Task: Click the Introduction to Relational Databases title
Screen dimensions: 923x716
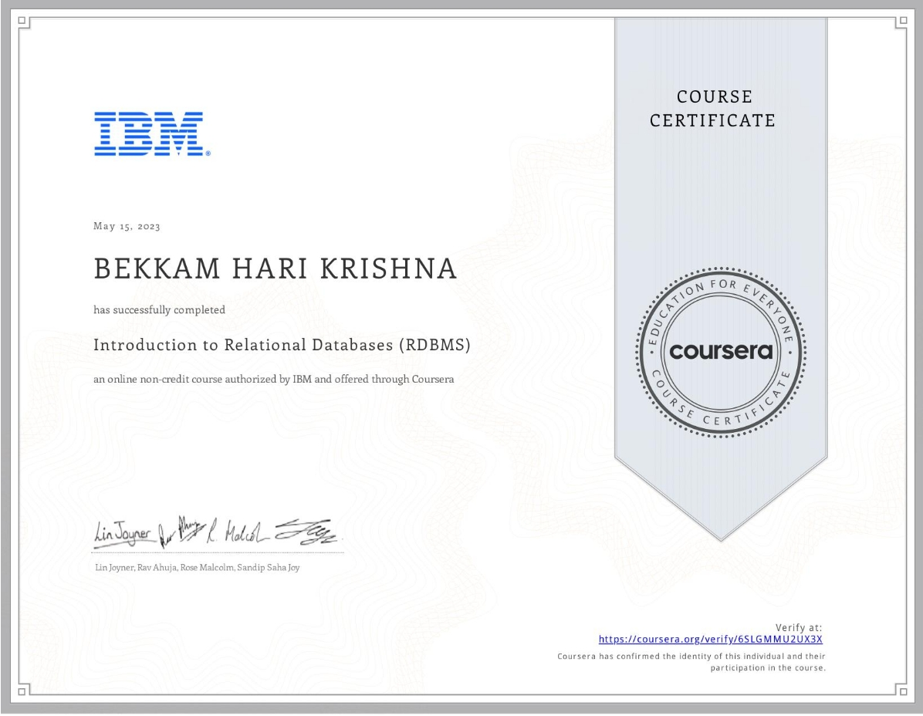Action: coord(282,345)
